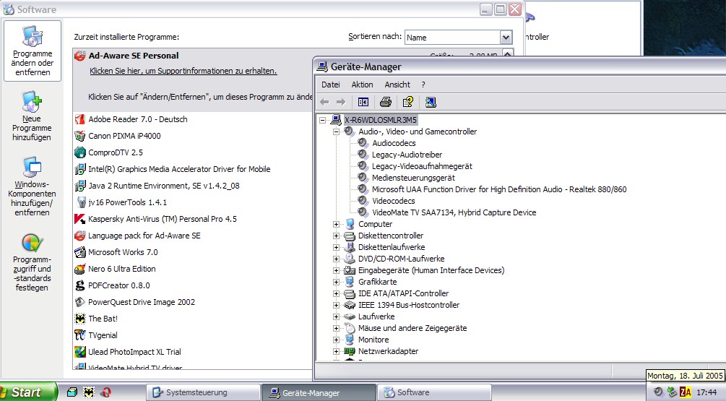Click the Print icon in Geräte-Manager toolbar
726x401 pixels.
pyautogui.click(x=385, y=102)
